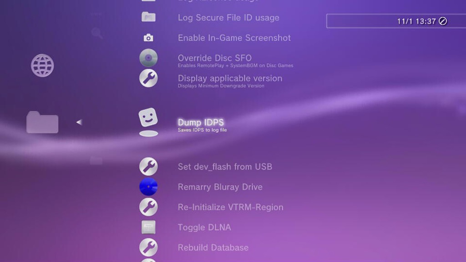Image resolution: width=466 pixels, height=262 pixels.
Task: Choose Rebuild Database text label
Action: 213,247
